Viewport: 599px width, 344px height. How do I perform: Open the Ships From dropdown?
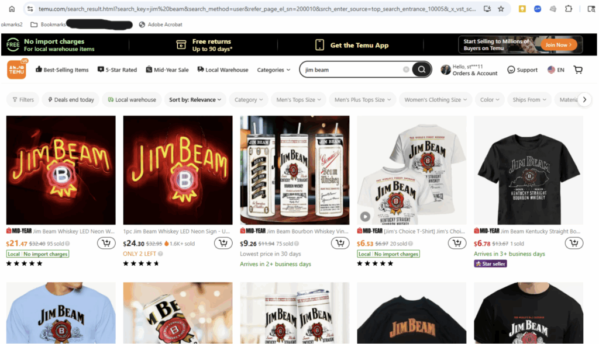[529, 99]
